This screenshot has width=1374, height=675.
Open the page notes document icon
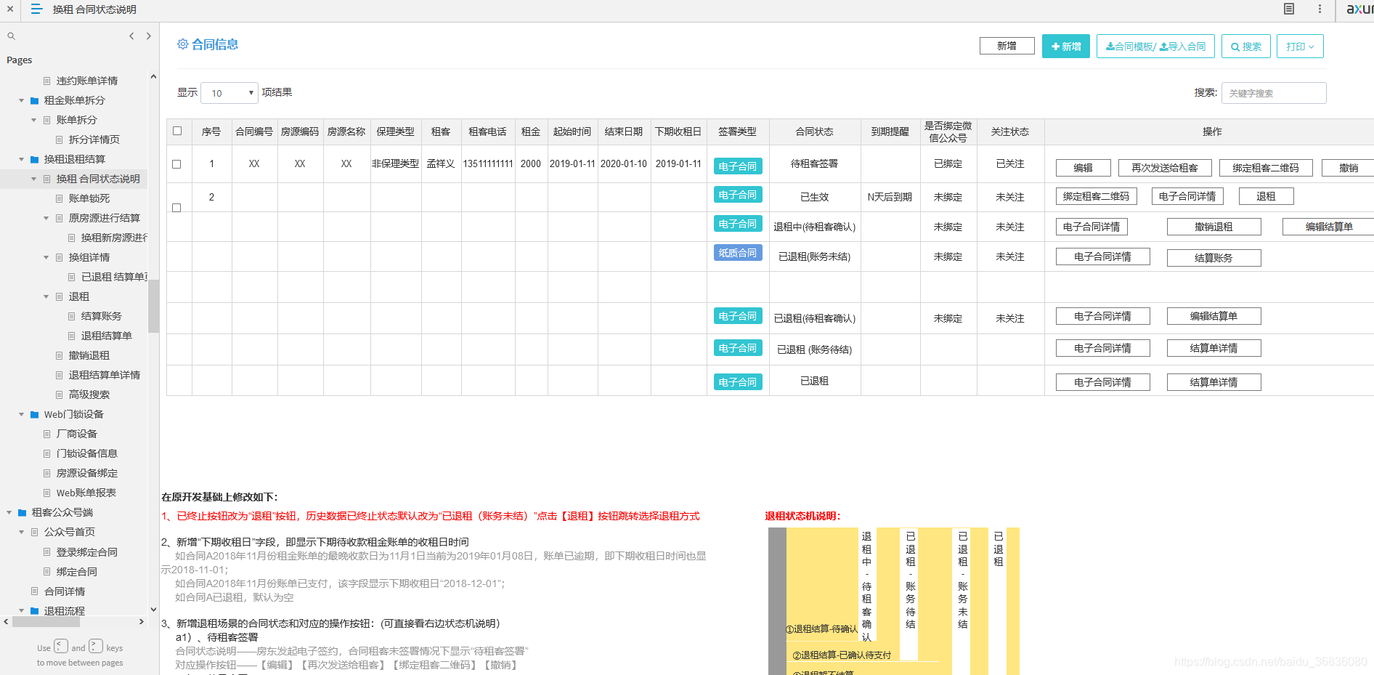[x=1289, y=9]
